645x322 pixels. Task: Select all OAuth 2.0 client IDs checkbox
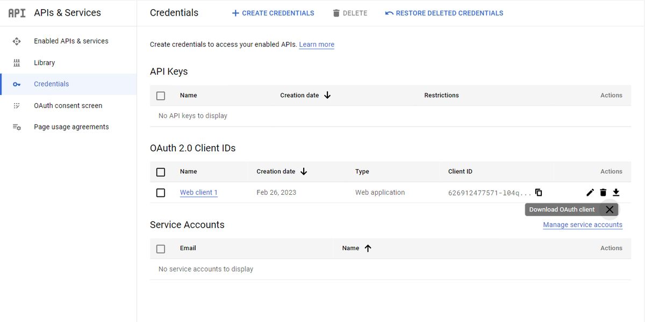coord(161,172)
